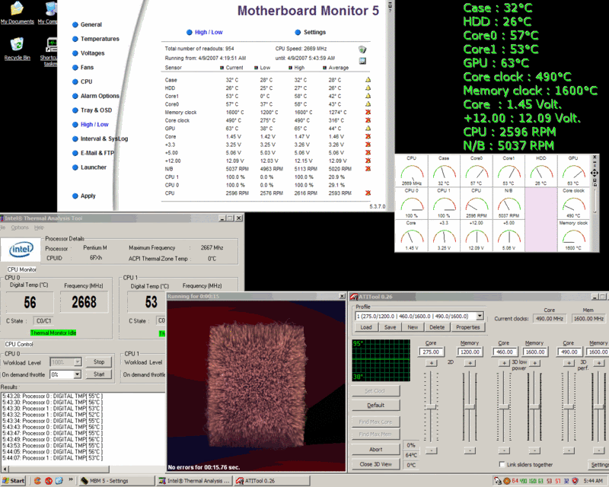Click the orange round icon in the system tray
The image size is (609, 487).
tap(507, 481)
